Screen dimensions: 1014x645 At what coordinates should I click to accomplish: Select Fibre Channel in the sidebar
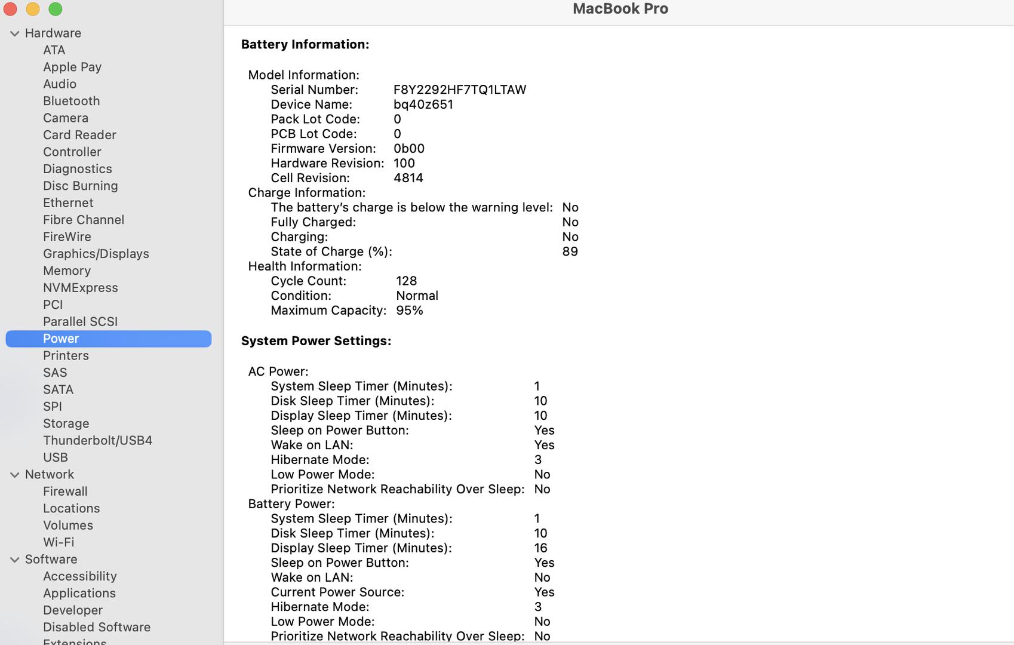(x=84, y=220)
